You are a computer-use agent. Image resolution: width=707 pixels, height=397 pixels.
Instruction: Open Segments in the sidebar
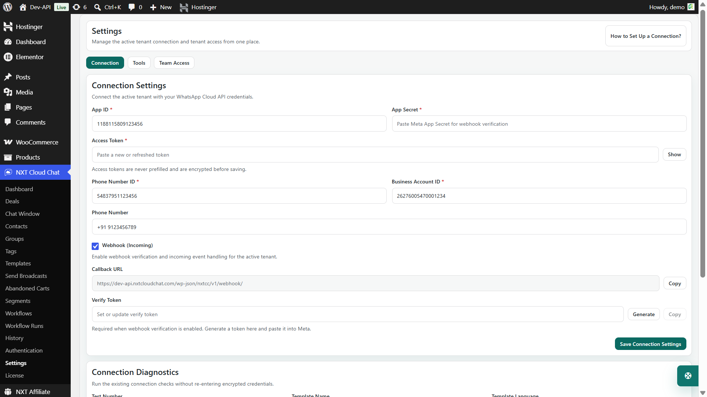(x=18, y=301)
